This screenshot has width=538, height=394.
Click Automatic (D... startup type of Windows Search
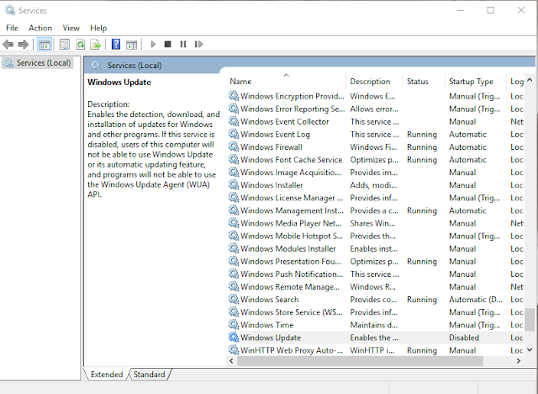click(476, 300)
